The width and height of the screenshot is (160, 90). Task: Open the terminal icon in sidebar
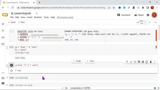click(x=3, y=83)
